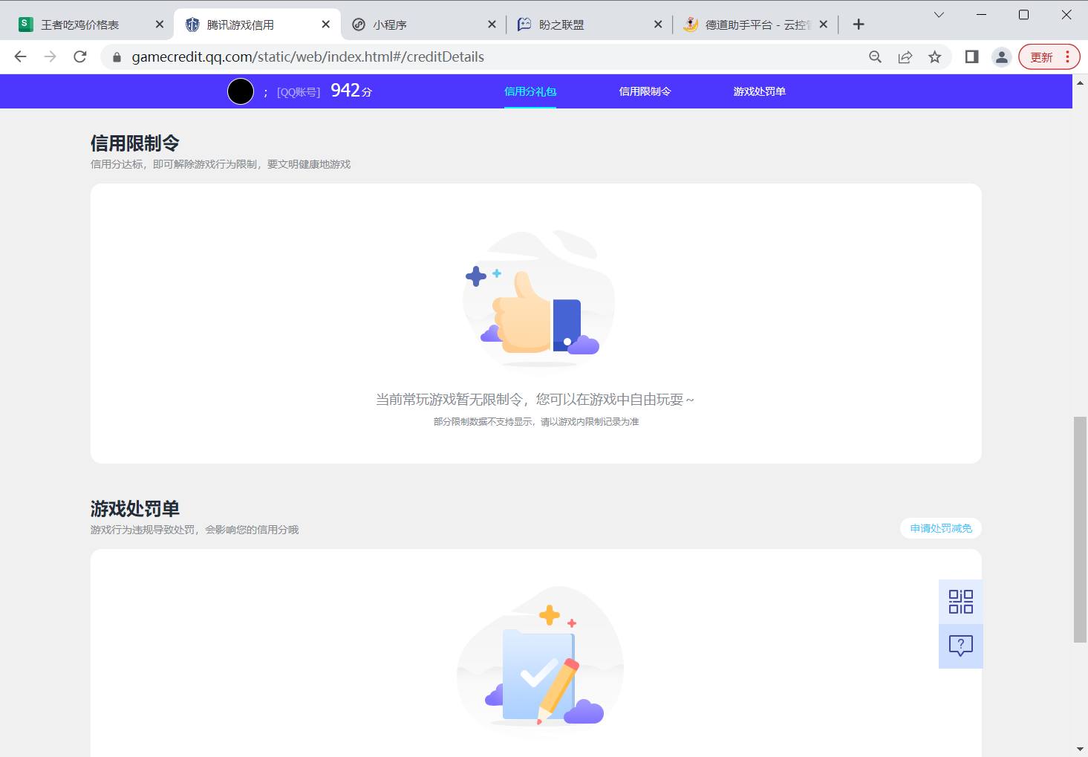Reload the page via the refresh icon
Image resolution: width=1088 pixels, height=757 pixels.
79,56
